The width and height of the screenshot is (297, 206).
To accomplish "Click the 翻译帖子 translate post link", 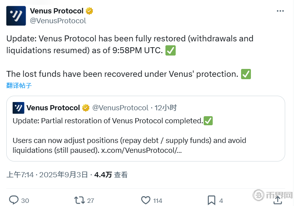I will pyautogui.click(x=19, y=85).
